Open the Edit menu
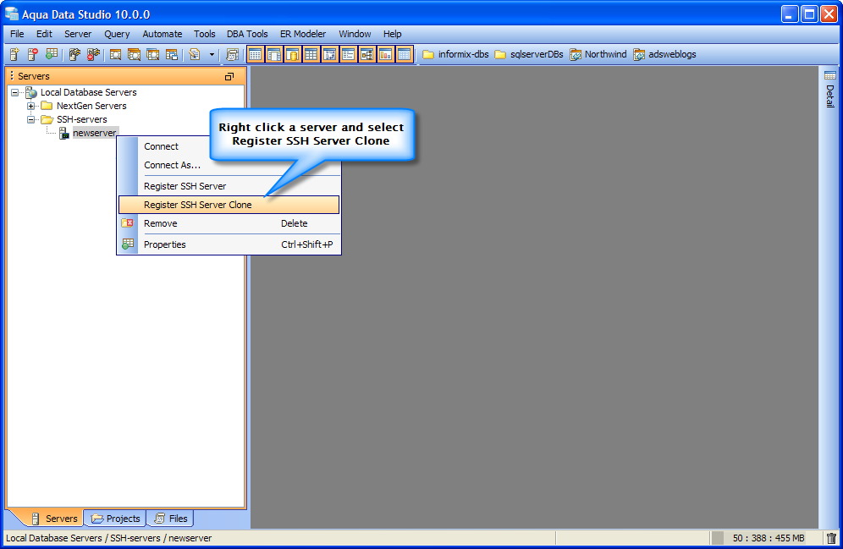The height and width of the screenshot is (549, 843). point(44,34)
